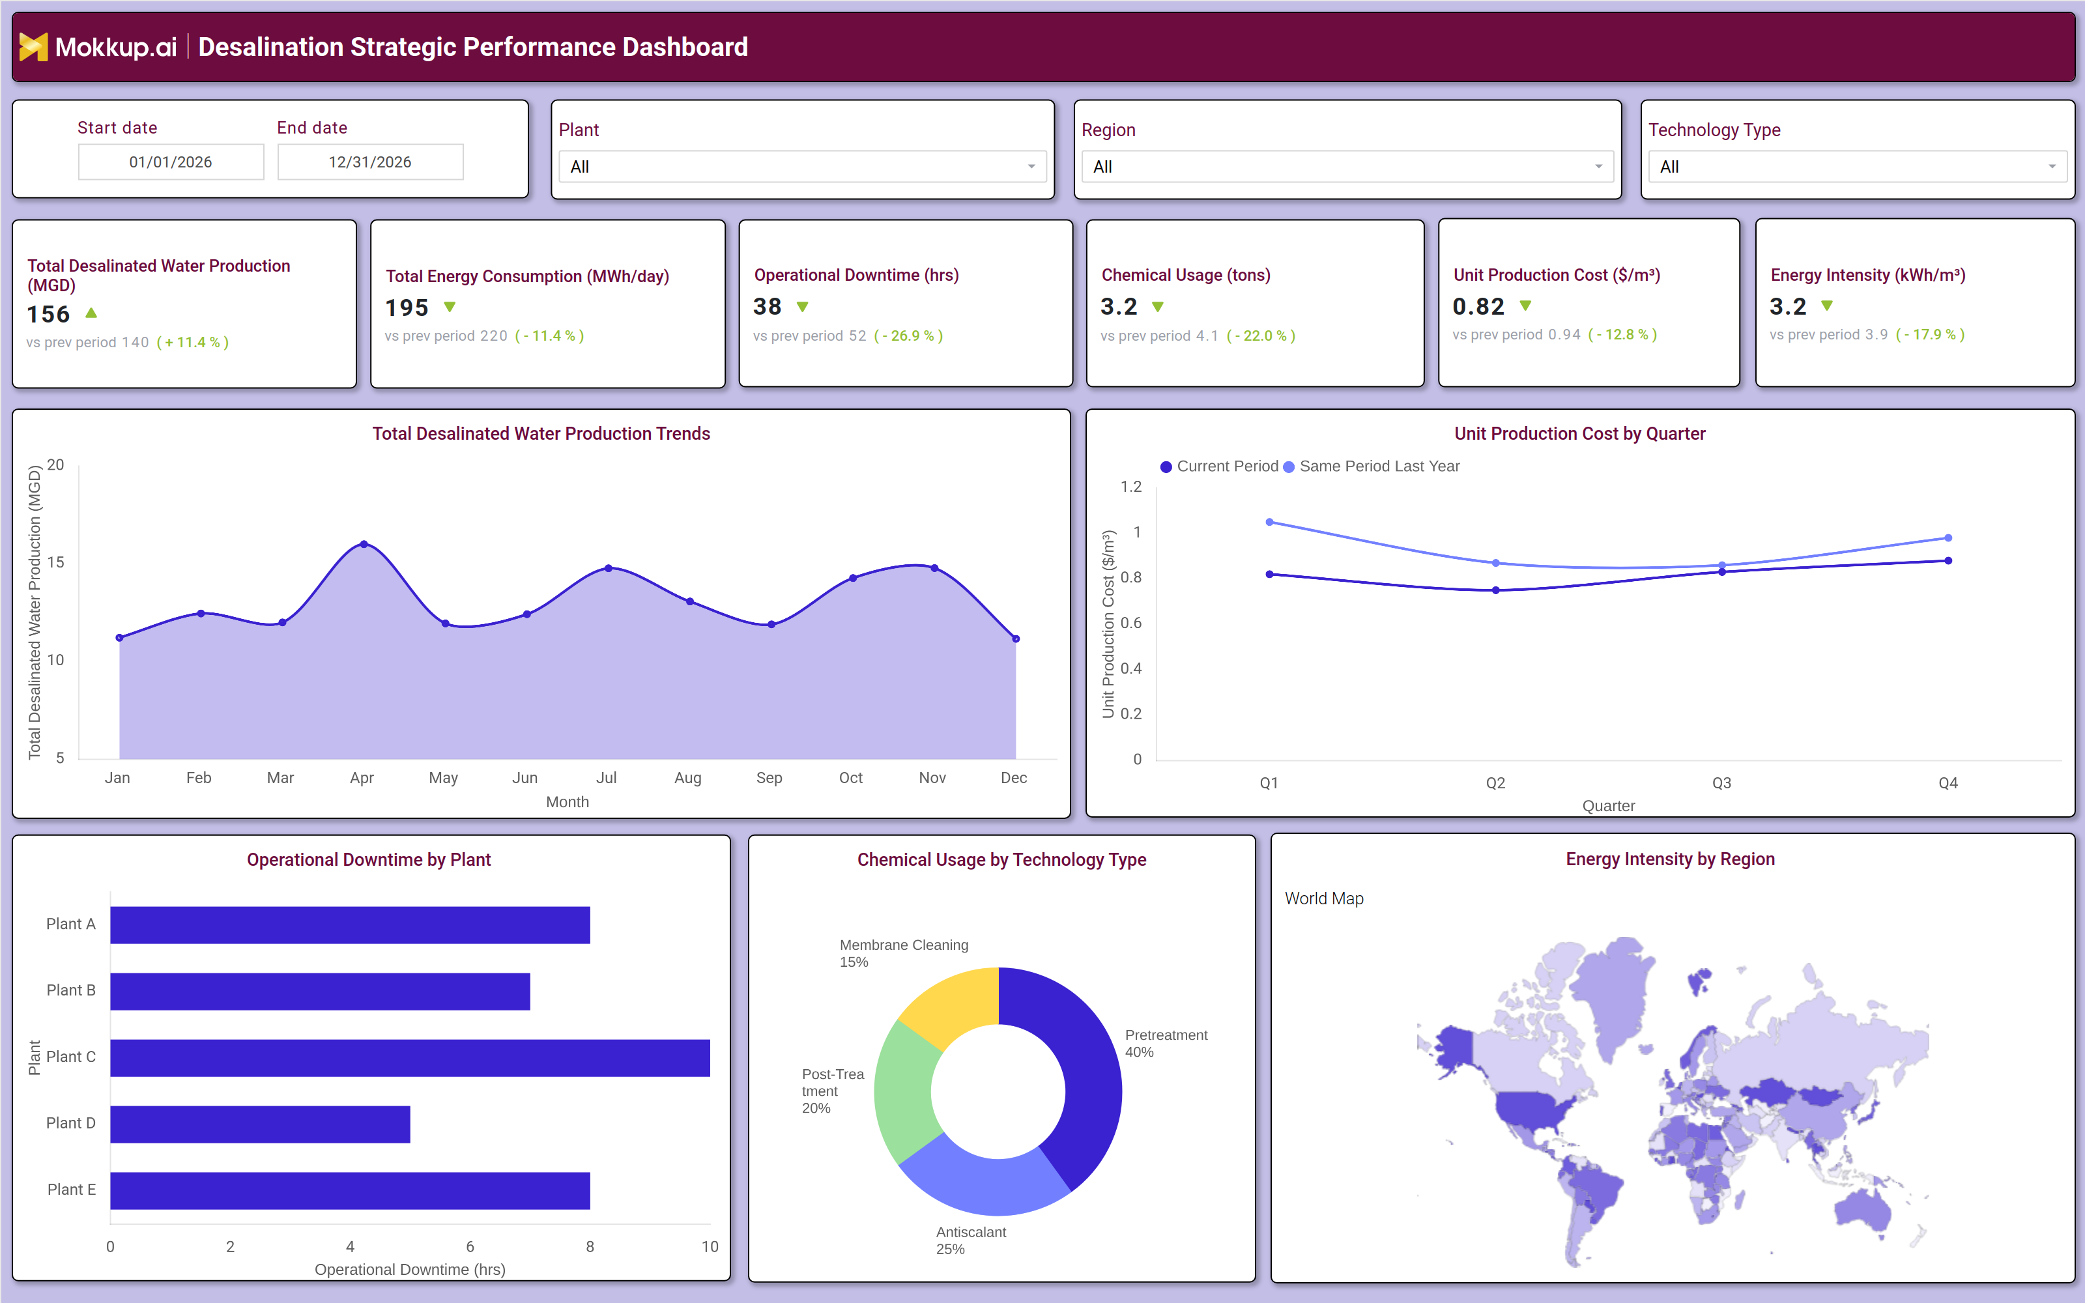The width and height of the screenshot is (2085, 1303).
Task: Open the Plant dropdown
Action: 802,167
